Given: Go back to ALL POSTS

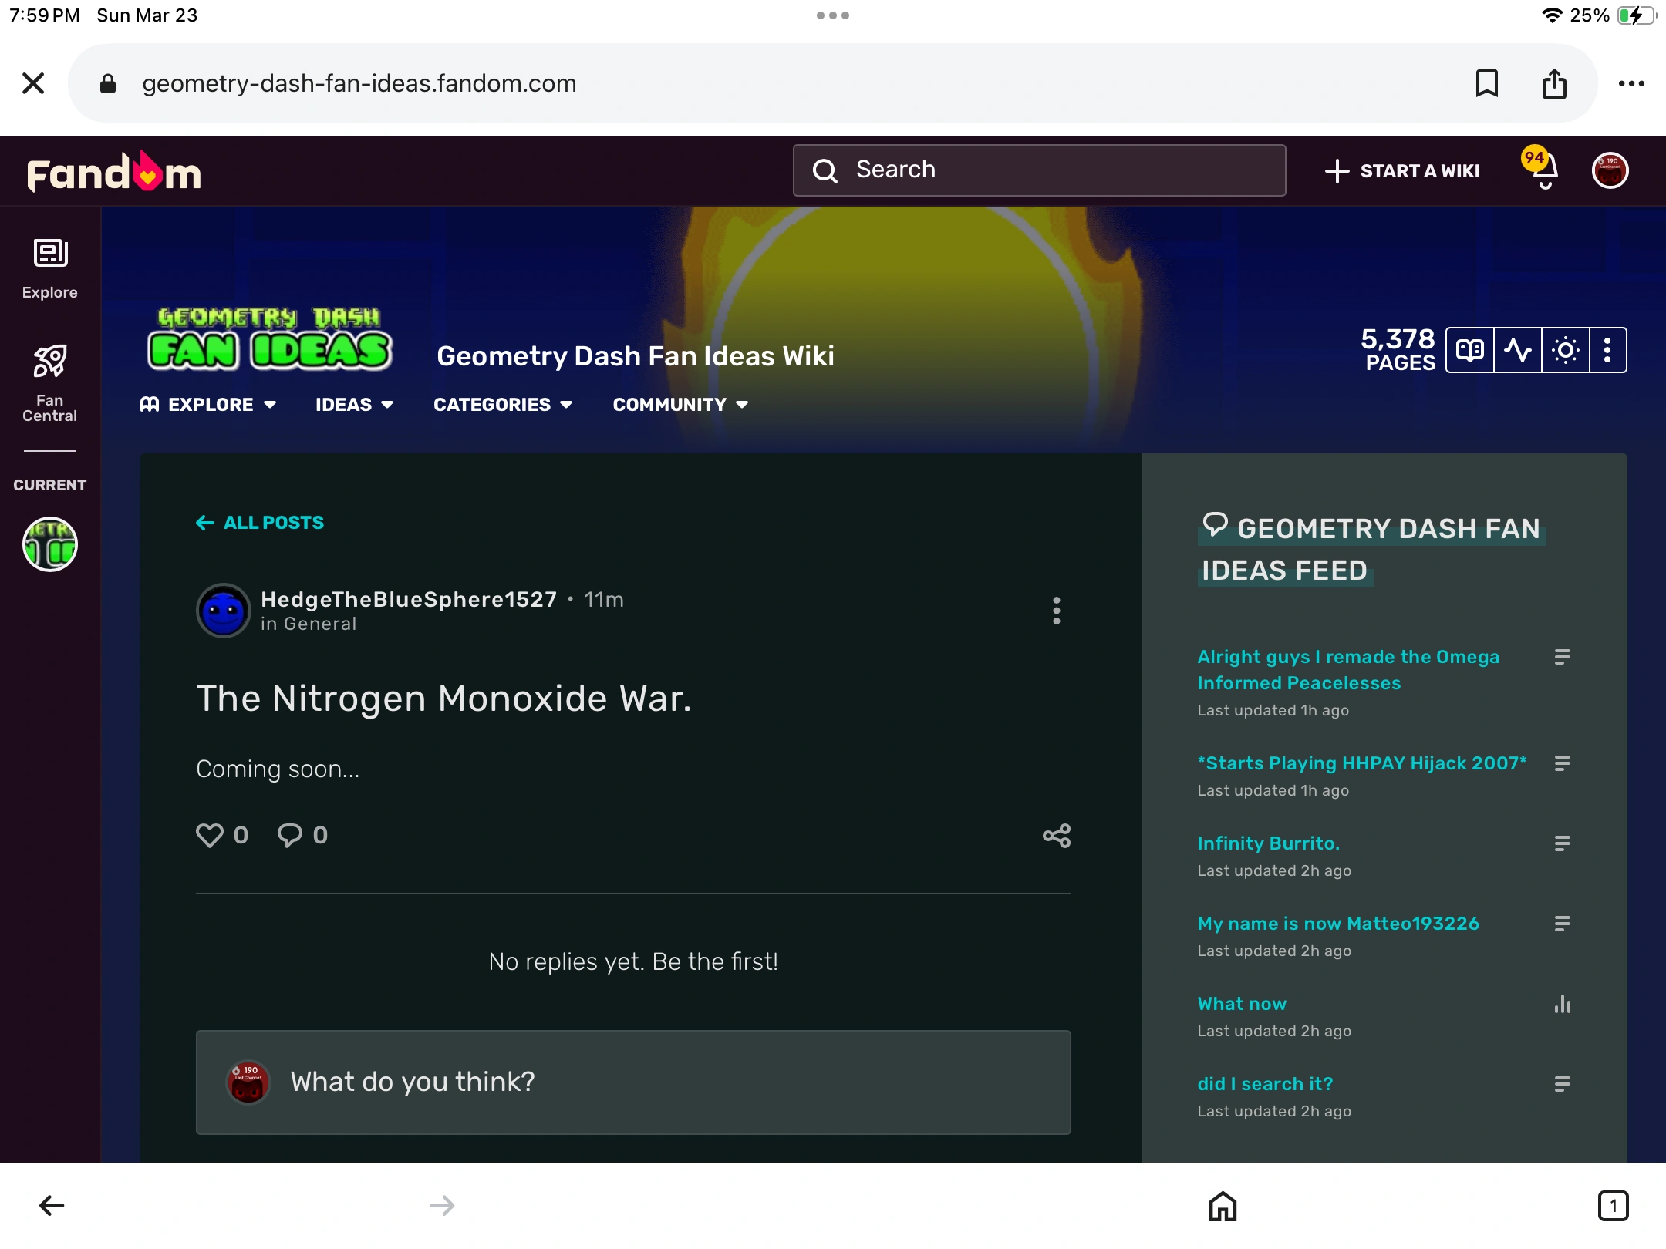Looking at the screenshot, I should click(260, 523).
